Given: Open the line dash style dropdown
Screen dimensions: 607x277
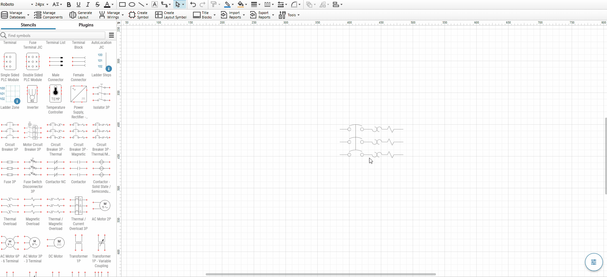Looking at the screenshot, I should (269, 4).
